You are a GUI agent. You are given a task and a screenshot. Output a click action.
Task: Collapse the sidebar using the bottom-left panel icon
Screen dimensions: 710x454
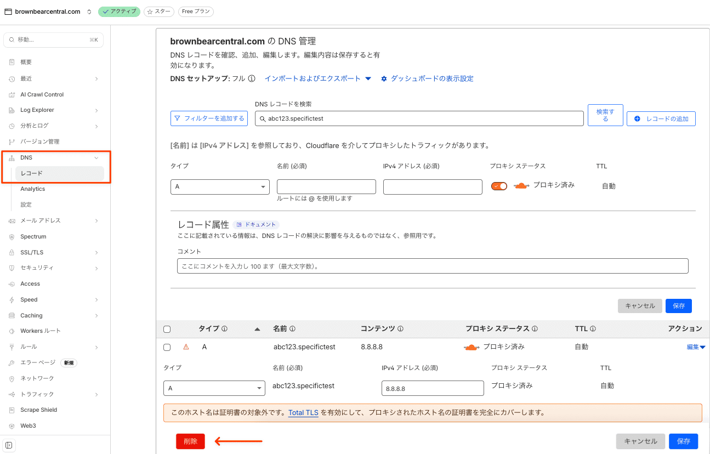tap(8, 445)
